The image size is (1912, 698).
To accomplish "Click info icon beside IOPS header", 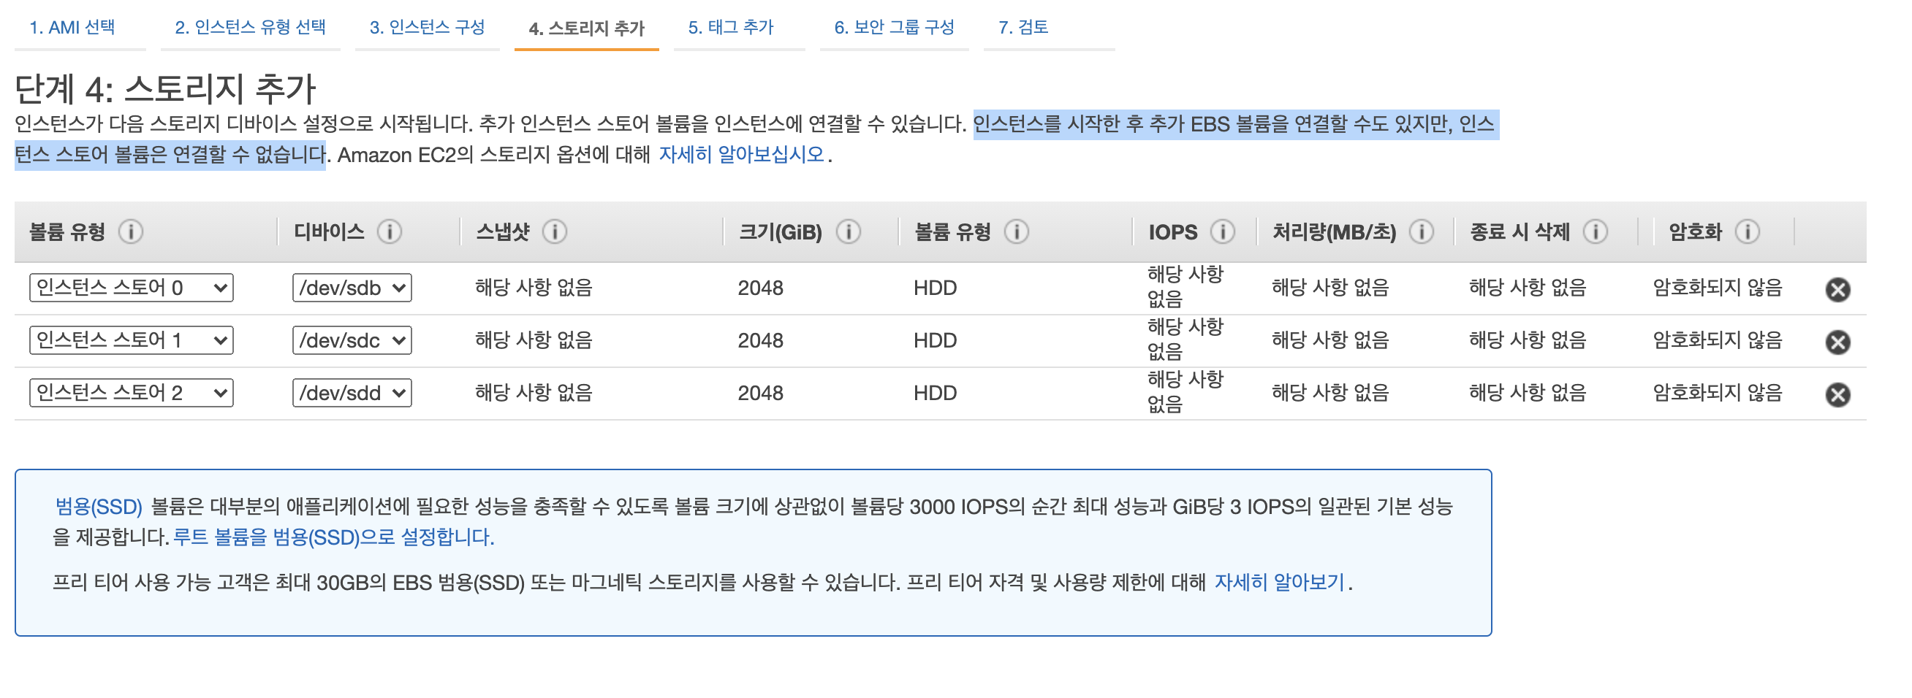I will pos(1223,232).
